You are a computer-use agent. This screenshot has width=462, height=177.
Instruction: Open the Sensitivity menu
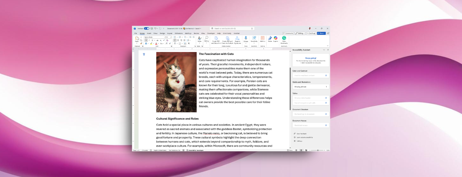click(x=254, y=40)
